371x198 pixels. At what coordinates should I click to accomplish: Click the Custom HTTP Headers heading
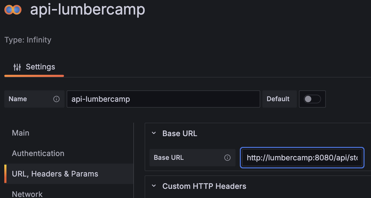(x=204, y=186)
